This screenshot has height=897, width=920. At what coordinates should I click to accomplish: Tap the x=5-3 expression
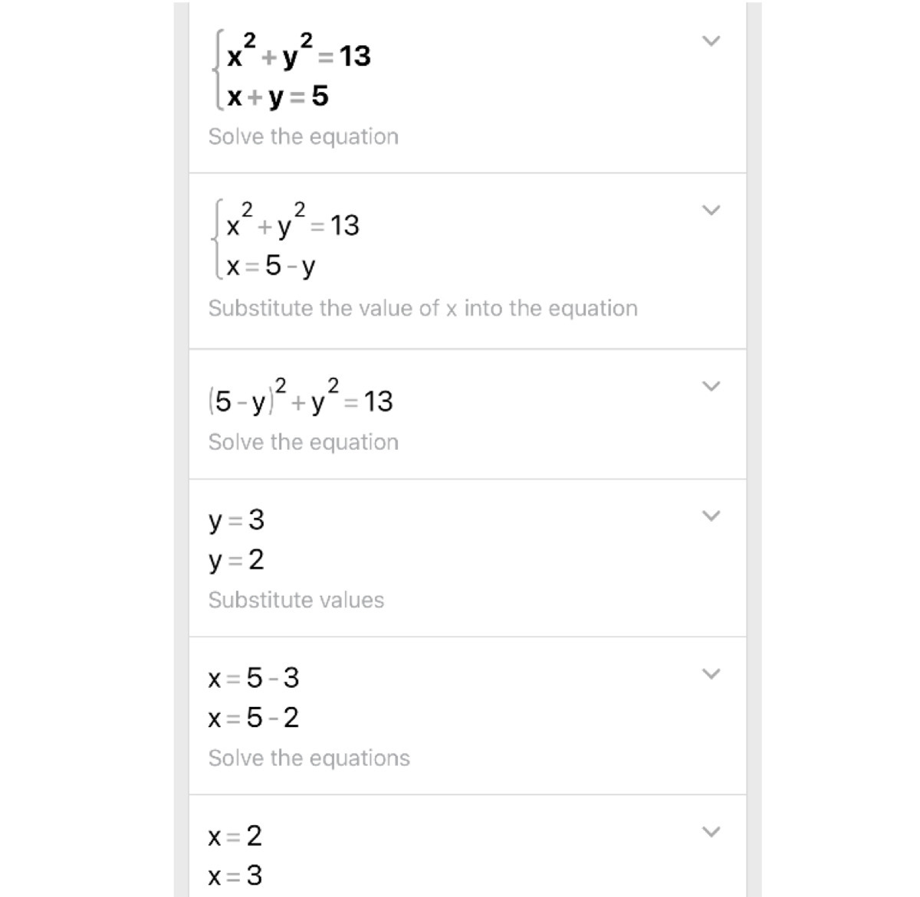254,678
